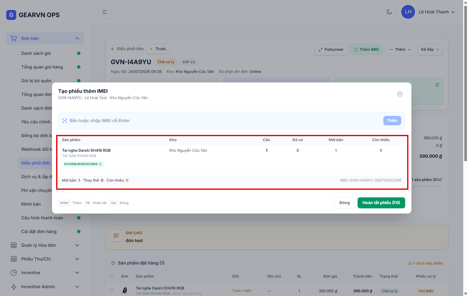
Task: Toggle dark mode moon icon
Action: pos(389,12)
